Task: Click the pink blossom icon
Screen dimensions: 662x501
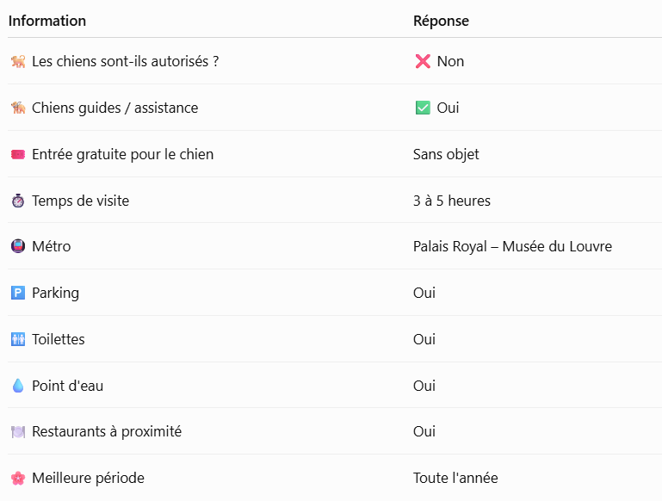Action: point(18,479)
